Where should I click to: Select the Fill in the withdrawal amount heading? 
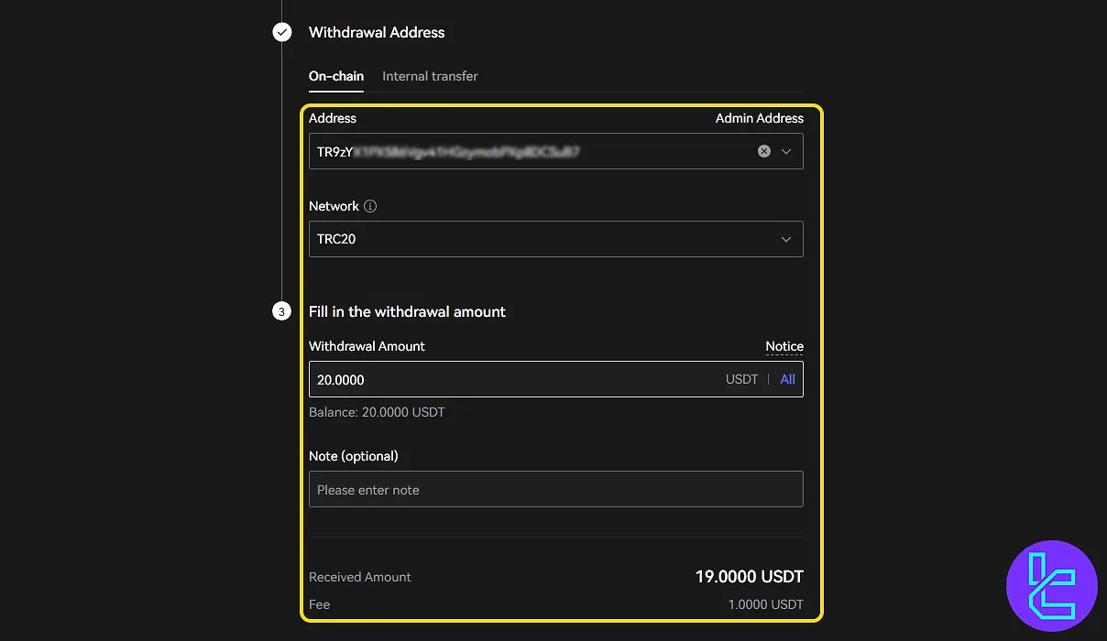(x=407, y=311)
